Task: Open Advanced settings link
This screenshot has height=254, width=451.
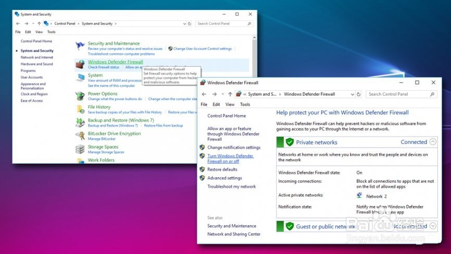Action: [x=224, y=178]
